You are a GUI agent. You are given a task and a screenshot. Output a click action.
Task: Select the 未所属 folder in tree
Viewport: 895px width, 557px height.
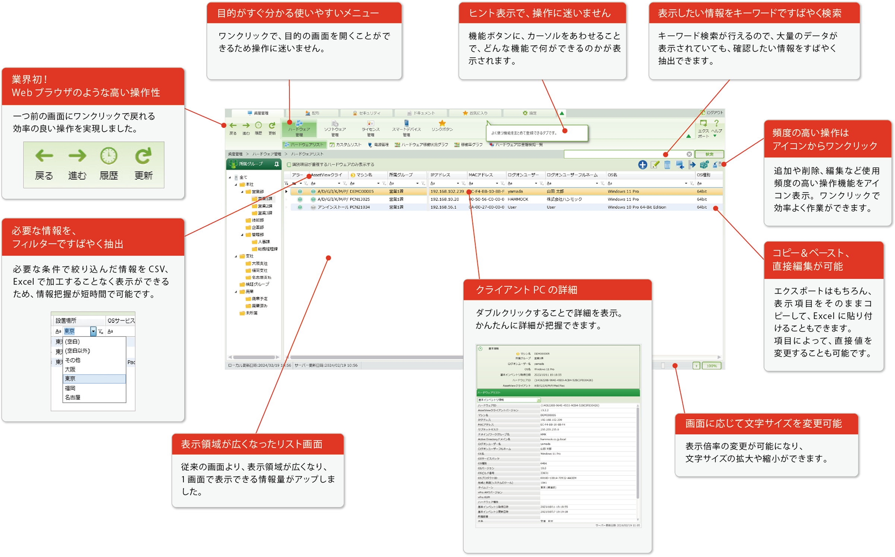249,313
